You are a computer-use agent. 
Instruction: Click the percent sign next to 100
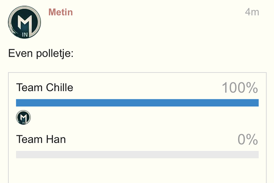tap(252, 88)
